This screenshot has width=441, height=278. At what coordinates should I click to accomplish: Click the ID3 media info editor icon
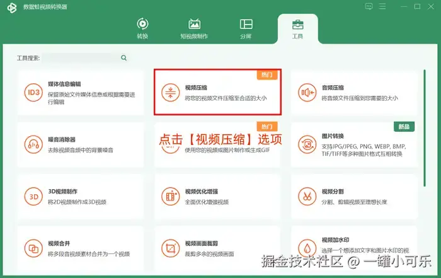33,93
